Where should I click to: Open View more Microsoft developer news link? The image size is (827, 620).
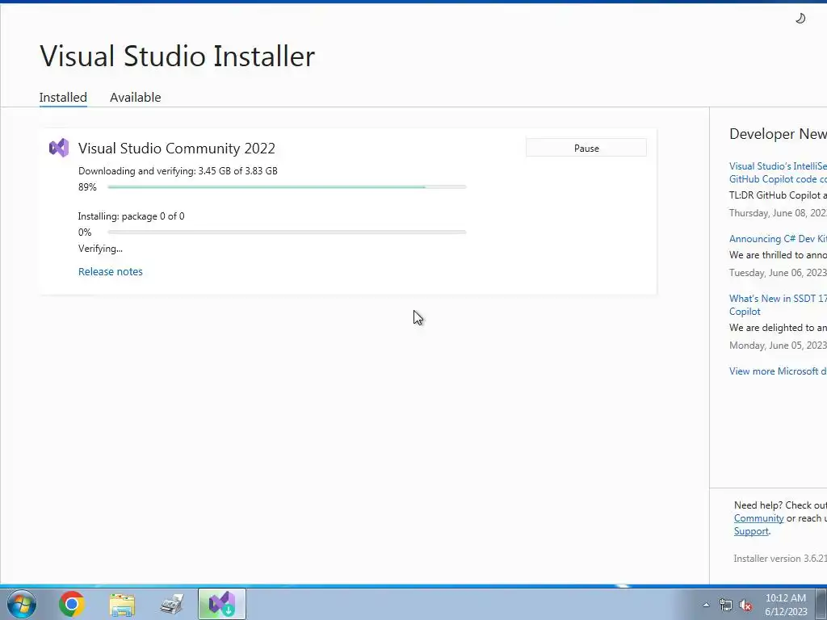[x=778, y=371]
